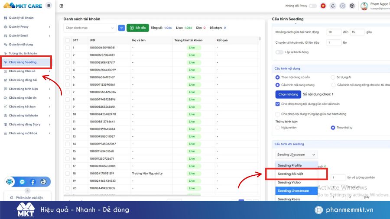Click the table horizontal scrollbar
The width and height of the screenshot is (390, 219).
coord(132,195)
